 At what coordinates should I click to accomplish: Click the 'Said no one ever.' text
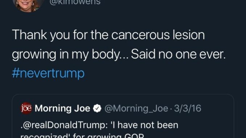(x=178, y=54)
